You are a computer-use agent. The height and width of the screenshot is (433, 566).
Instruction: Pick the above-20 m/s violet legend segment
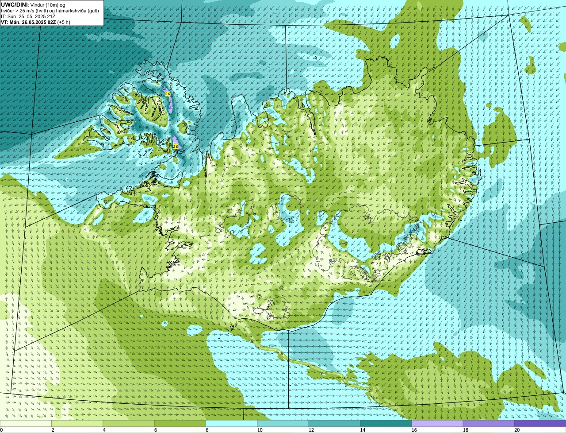[x=540, y=423]
